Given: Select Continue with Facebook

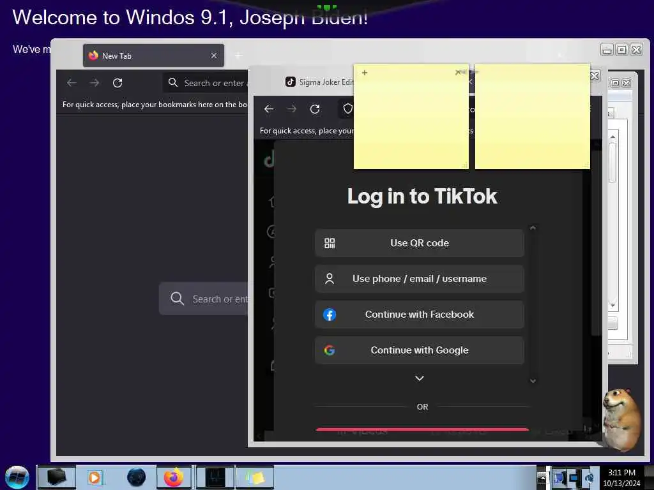Looking at the screenshot, I should [419, 315].
